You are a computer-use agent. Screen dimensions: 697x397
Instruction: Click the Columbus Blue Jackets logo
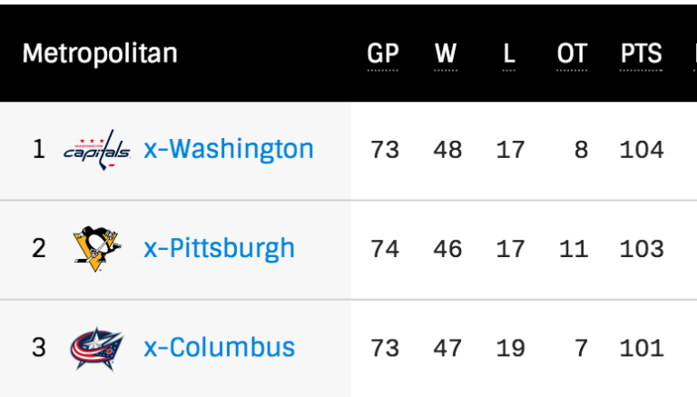click(96, 348)
